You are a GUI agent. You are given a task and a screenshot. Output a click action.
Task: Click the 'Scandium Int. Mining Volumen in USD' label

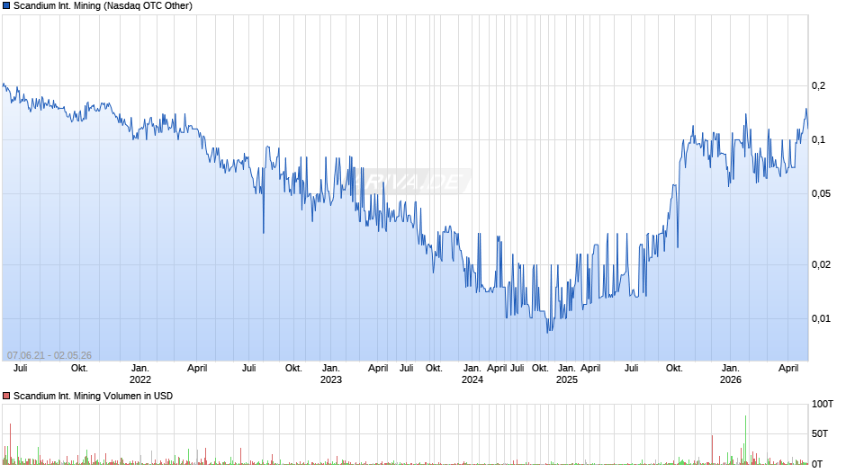93,396
